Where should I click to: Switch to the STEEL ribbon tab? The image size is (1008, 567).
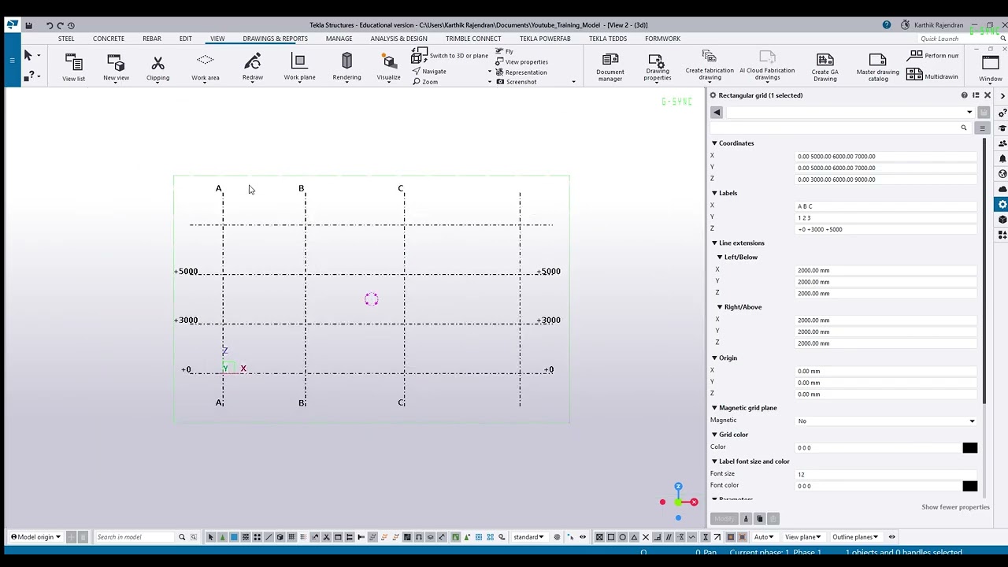click(x=66, y=39)
